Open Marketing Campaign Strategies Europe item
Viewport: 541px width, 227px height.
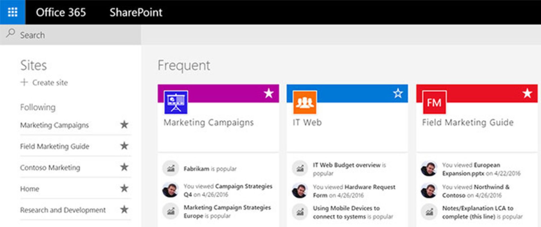[x=227, y=212]
